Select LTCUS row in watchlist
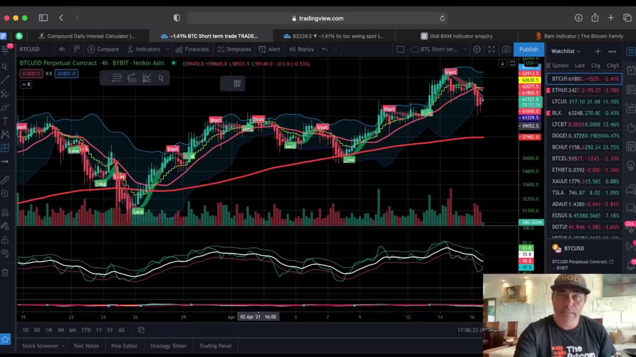The image size is (636, 357). click(x=584, y=102)
